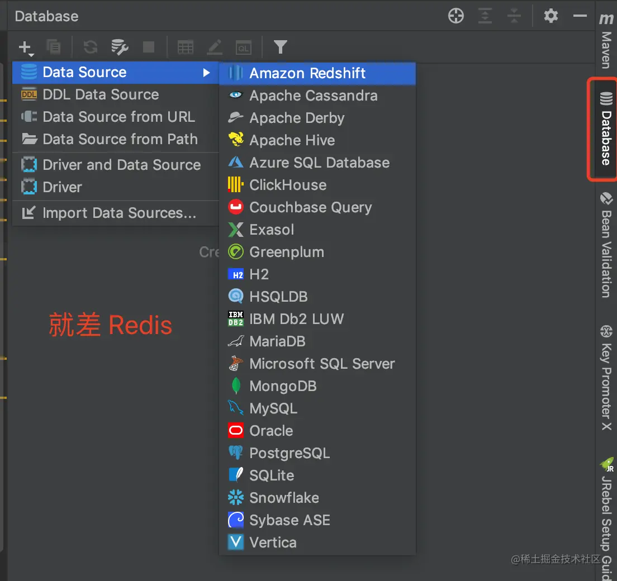This screenshot has width=617, height=581.
Task: Click the Duplicate icon in Database toolbar
Action: [54, 47]
